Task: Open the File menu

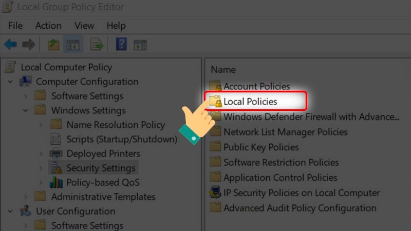Action: point(15,26)
